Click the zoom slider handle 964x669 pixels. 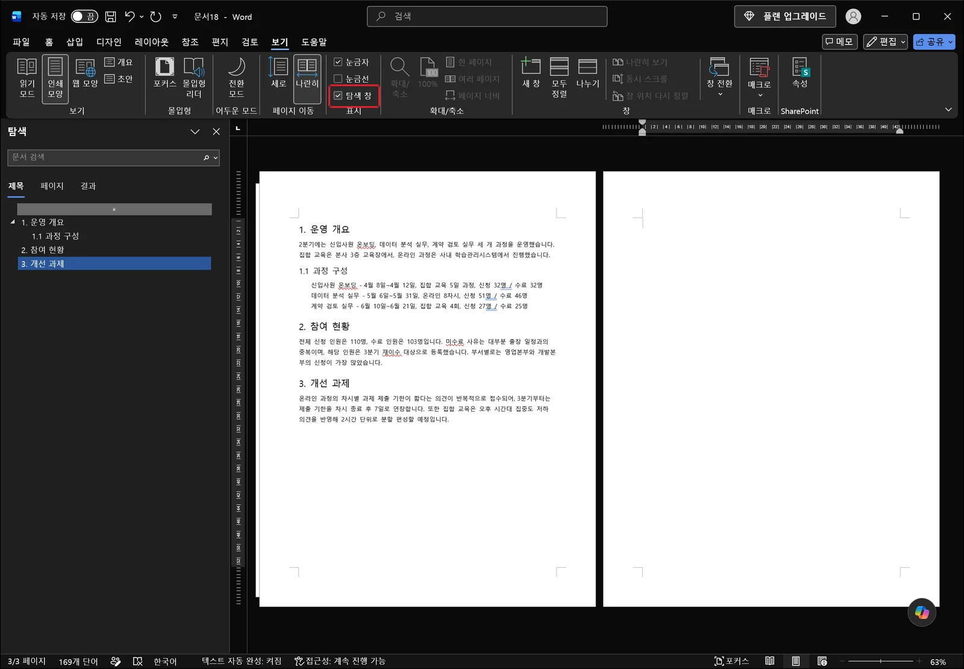(x=881, y=661)
